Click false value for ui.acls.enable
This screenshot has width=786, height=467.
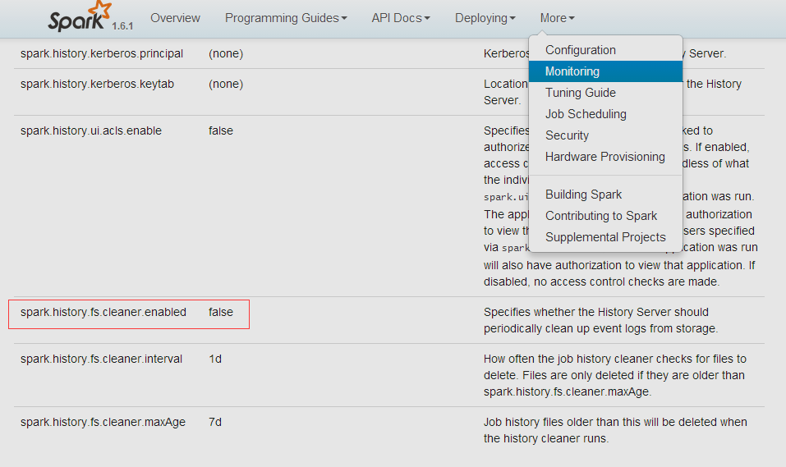221,130
